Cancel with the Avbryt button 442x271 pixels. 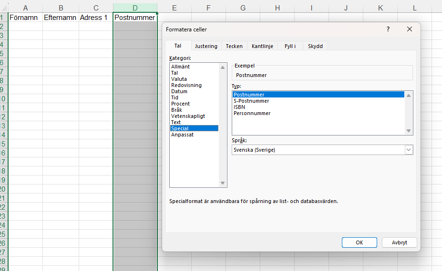pyautogui.click(x=399, y=242)
